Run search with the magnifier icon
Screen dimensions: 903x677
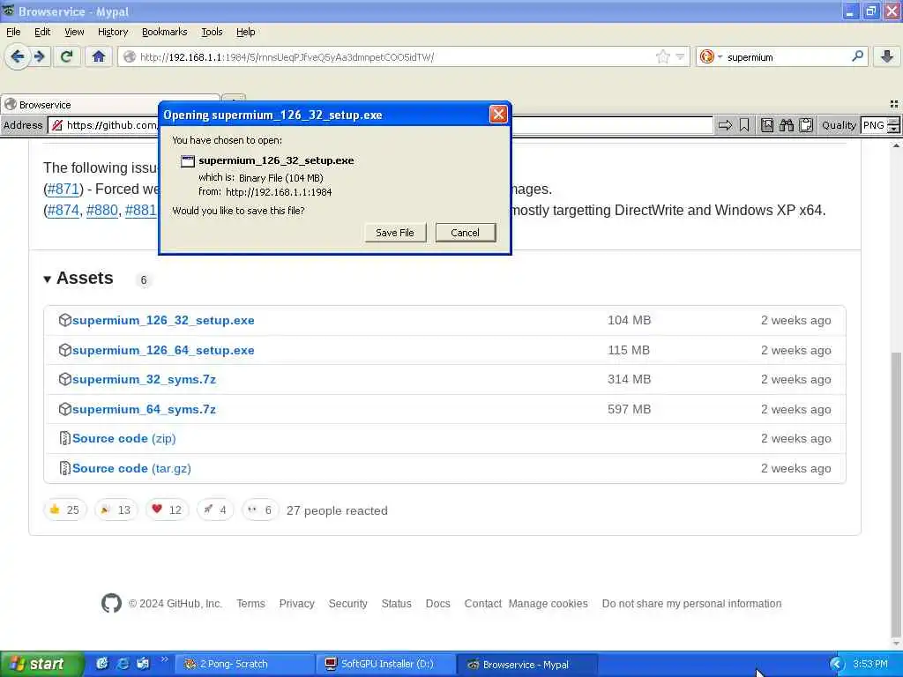(857, 56)
